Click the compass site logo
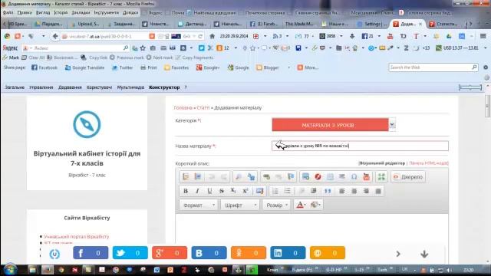This screenshot has width=491, height=276. tap(87, 124)
